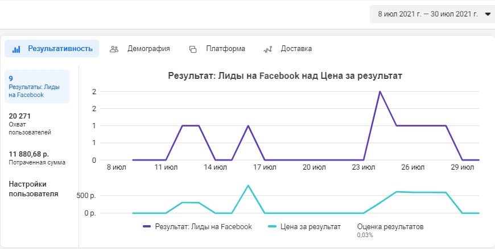
Task: Click the Оценка результатов 0,03% label
Action: tap(390, 230)
